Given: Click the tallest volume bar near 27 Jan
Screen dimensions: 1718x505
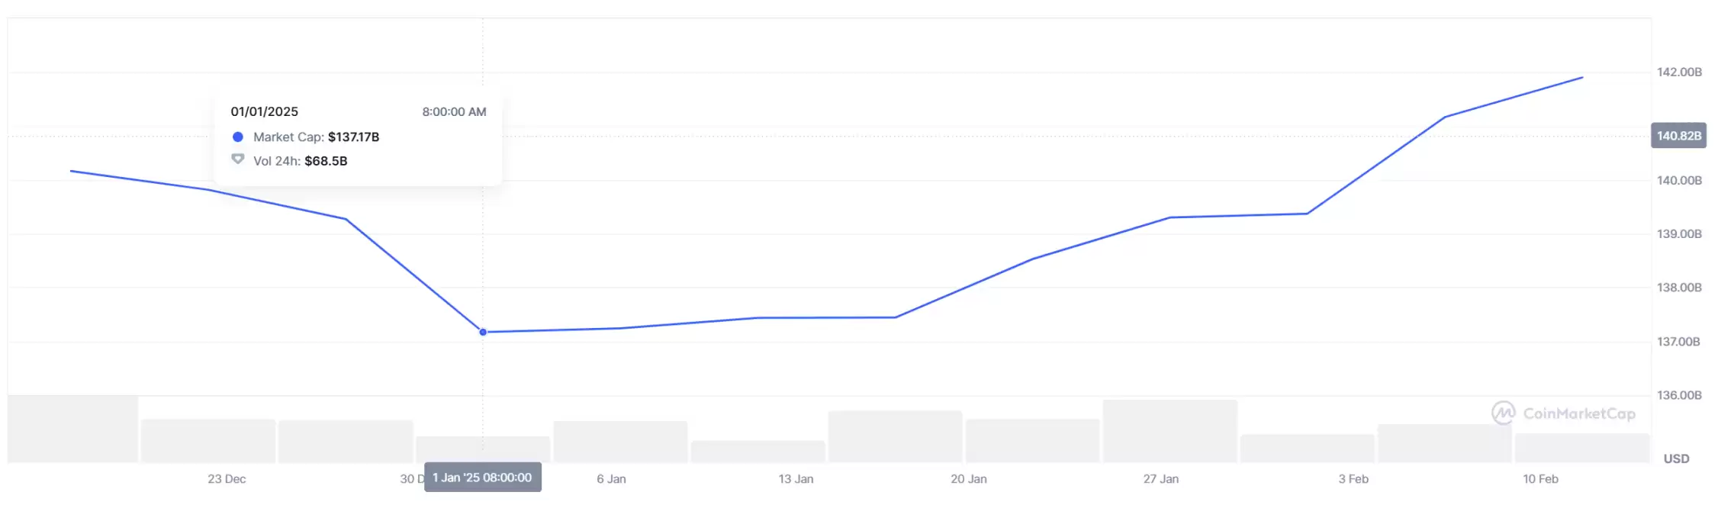Looking at the screenshot, I should coord(1170,431).
